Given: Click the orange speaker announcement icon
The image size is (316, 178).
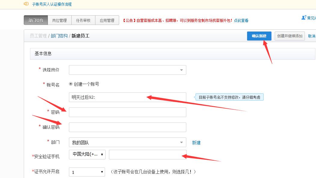Looking at the screenshot, I should [x=25, y=4].
